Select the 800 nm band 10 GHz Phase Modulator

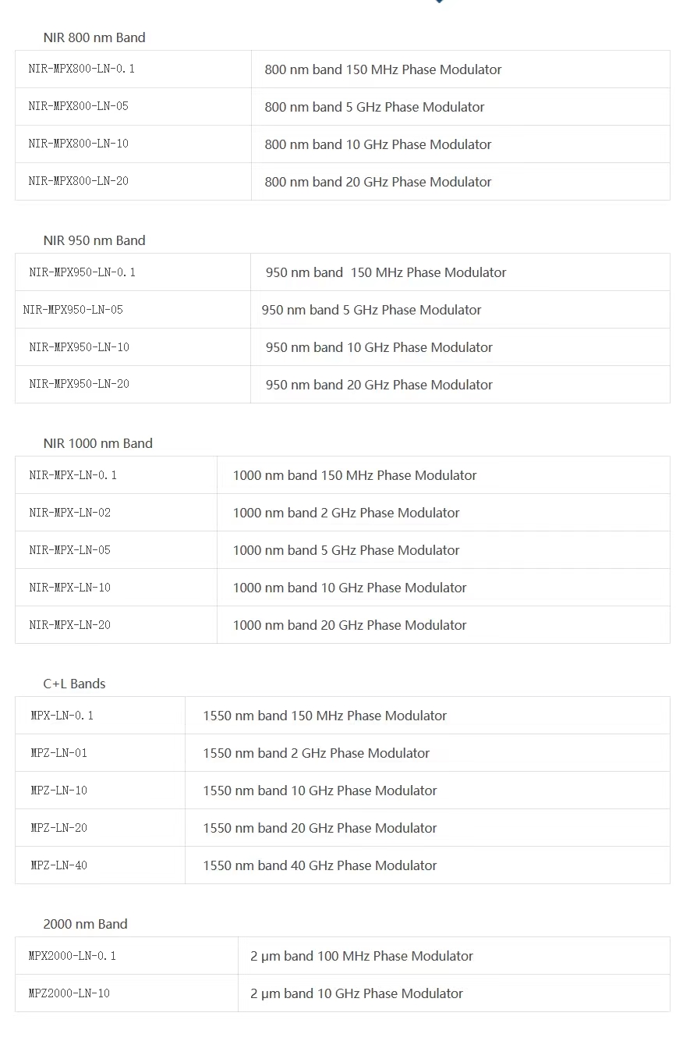[x=377, y=144]
